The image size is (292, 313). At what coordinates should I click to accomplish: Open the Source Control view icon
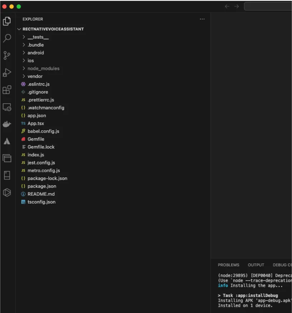(7, 55)
